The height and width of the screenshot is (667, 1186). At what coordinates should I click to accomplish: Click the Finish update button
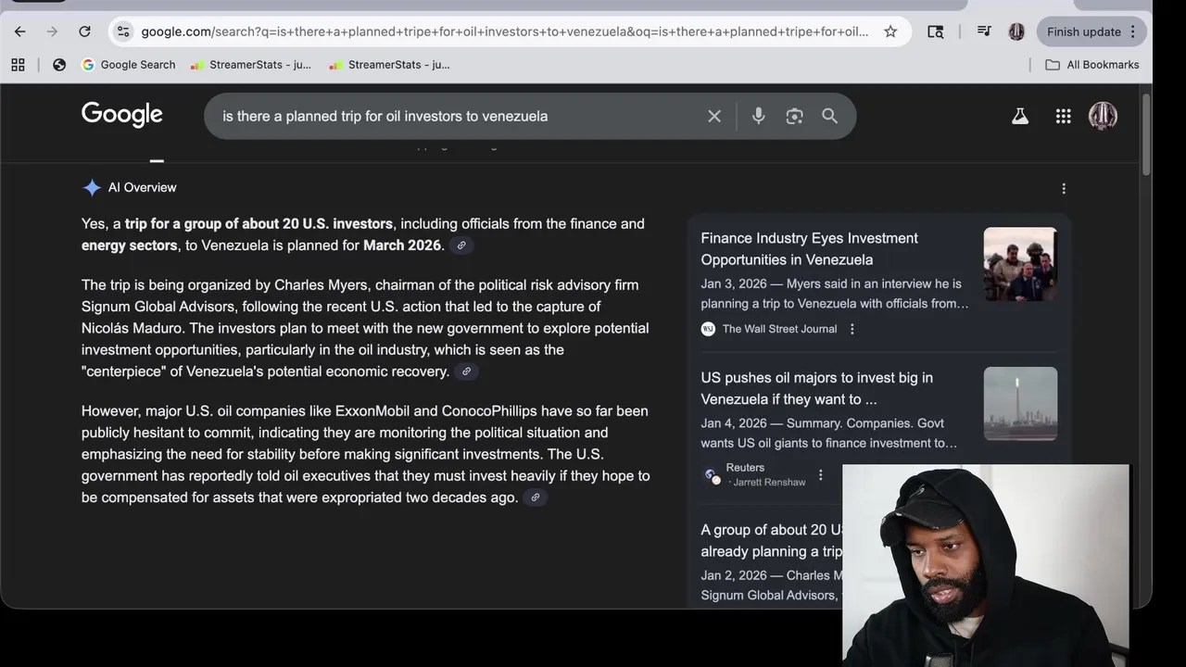click(1083, 31)
